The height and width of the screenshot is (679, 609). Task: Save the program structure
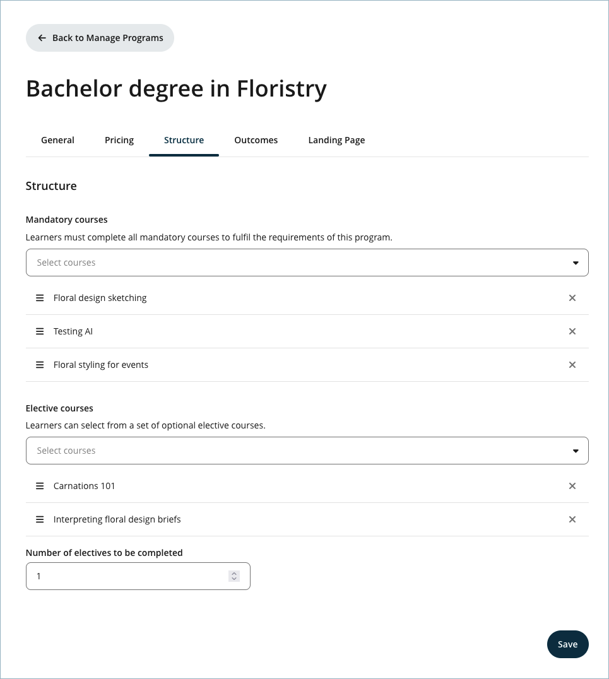567,644
